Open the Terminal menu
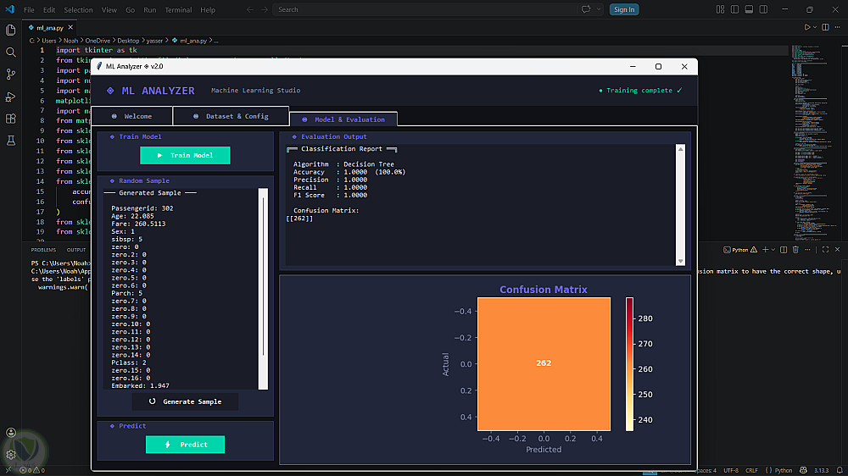Screen dimensions: 848x476 [x=178, y=10]
